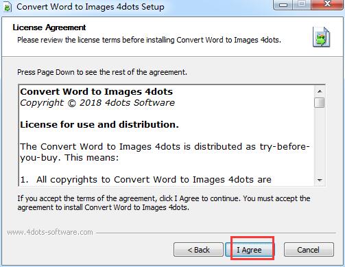This screenshot has width=345, height=267.
Task: Minimize the setup window
Action: click(x=283, y=5)
